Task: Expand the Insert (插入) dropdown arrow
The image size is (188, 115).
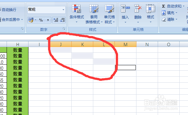Action: click(x=125, y=22)
